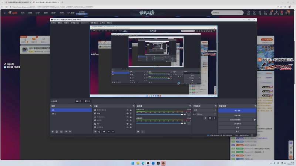This screenshot has width=296, height=166.
Task: Toggle lock on 浏览器 source
Action: (131, 120)
